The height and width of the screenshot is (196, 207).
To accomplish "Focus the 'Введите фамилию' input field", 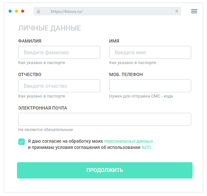I will 59,52.
